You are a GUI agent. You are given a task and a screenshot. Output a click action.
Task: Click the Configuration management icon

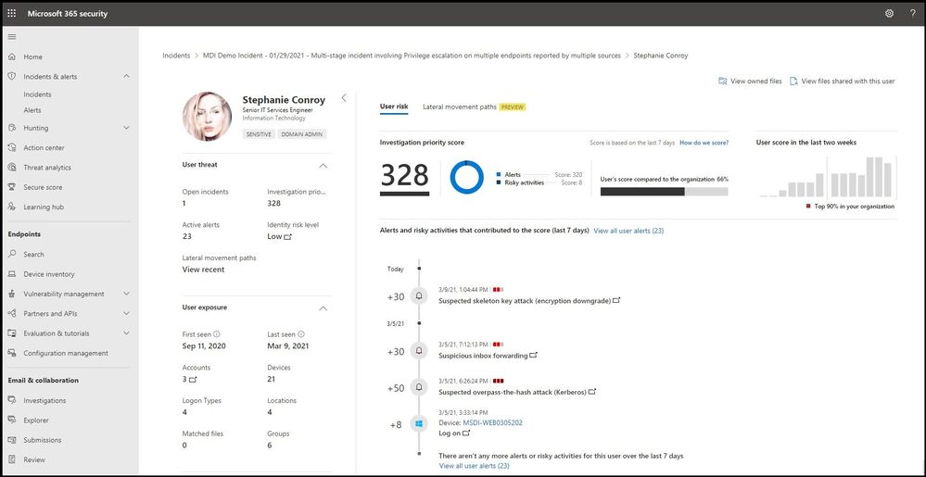click(x=12, y=353)
